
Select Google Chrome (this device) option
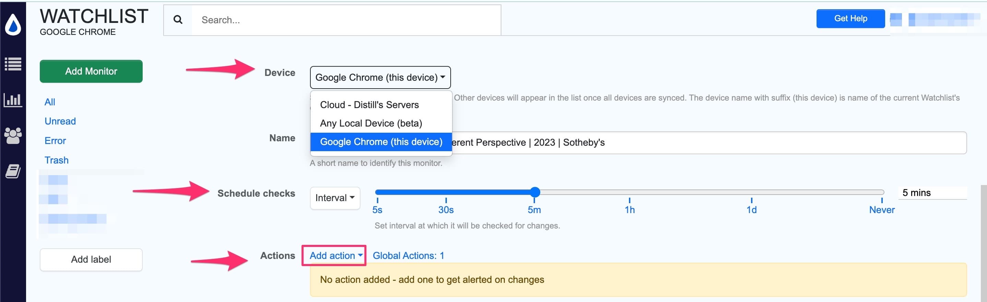point(381,142)
